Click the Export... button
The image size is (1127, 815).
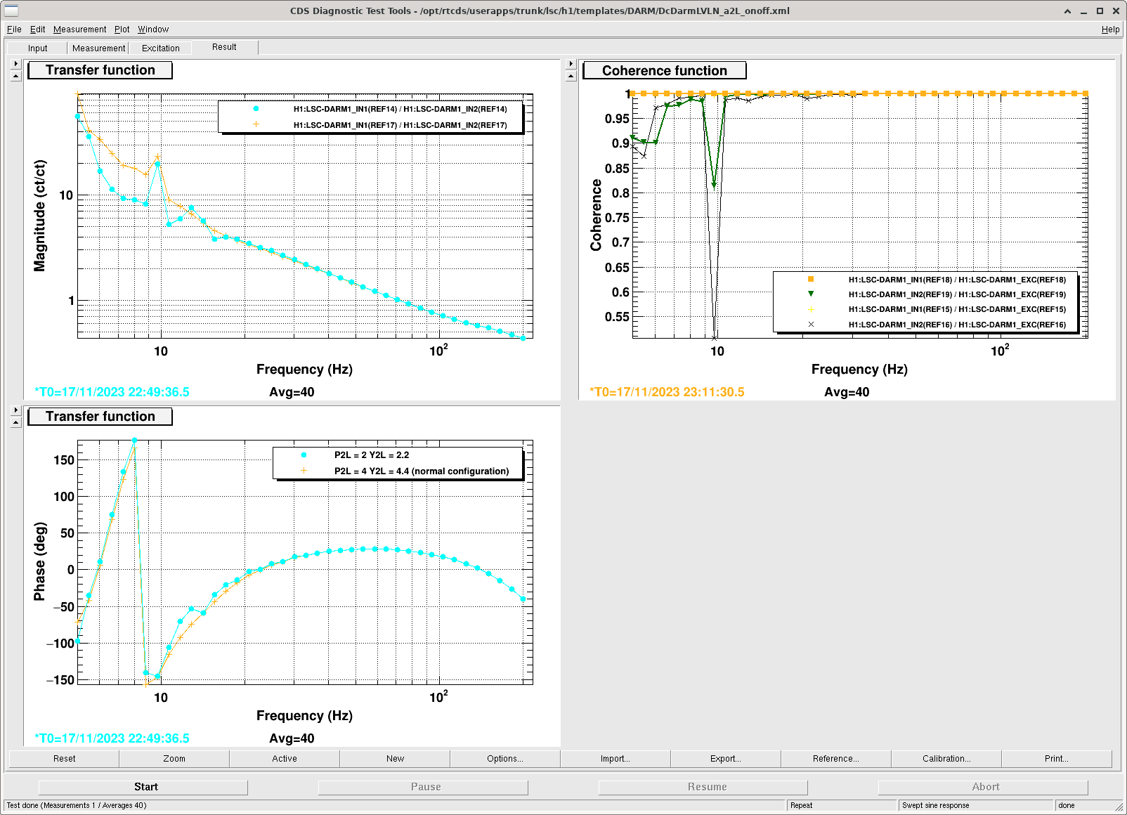pos(726,759)
